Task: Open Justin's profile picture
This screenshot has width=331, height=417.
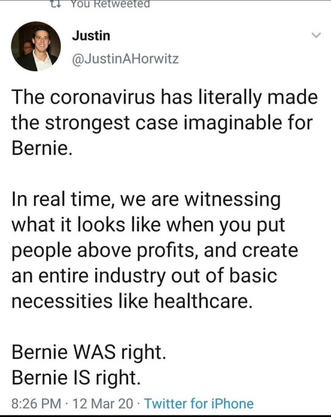Action: 36,46
